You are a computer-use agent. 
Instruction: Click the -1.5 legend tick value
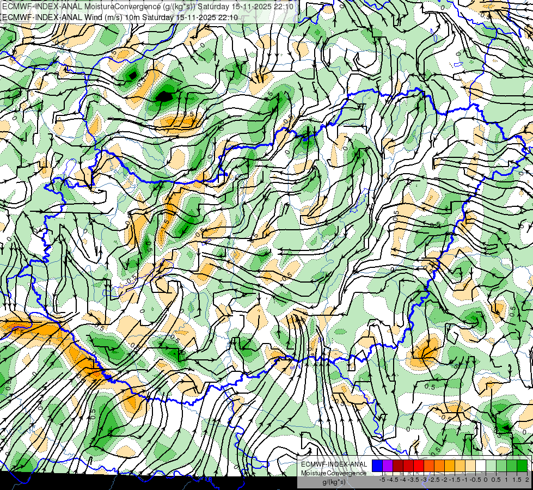tap(455, 480)
